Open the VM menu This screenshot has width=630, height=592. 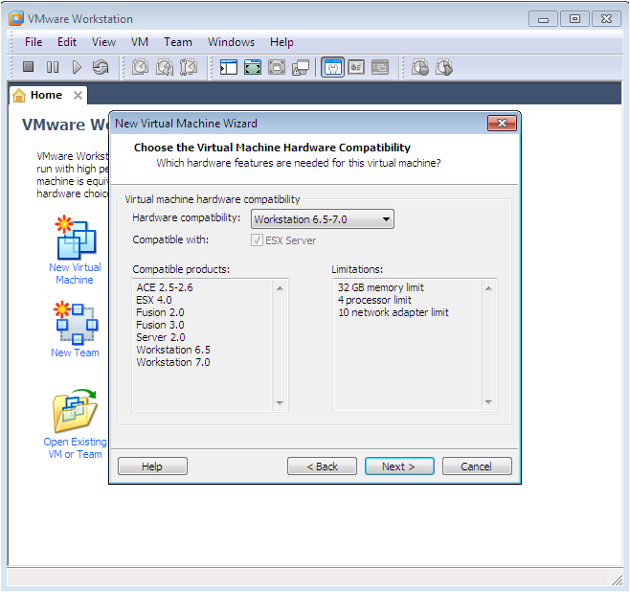[x=140, y=42]
